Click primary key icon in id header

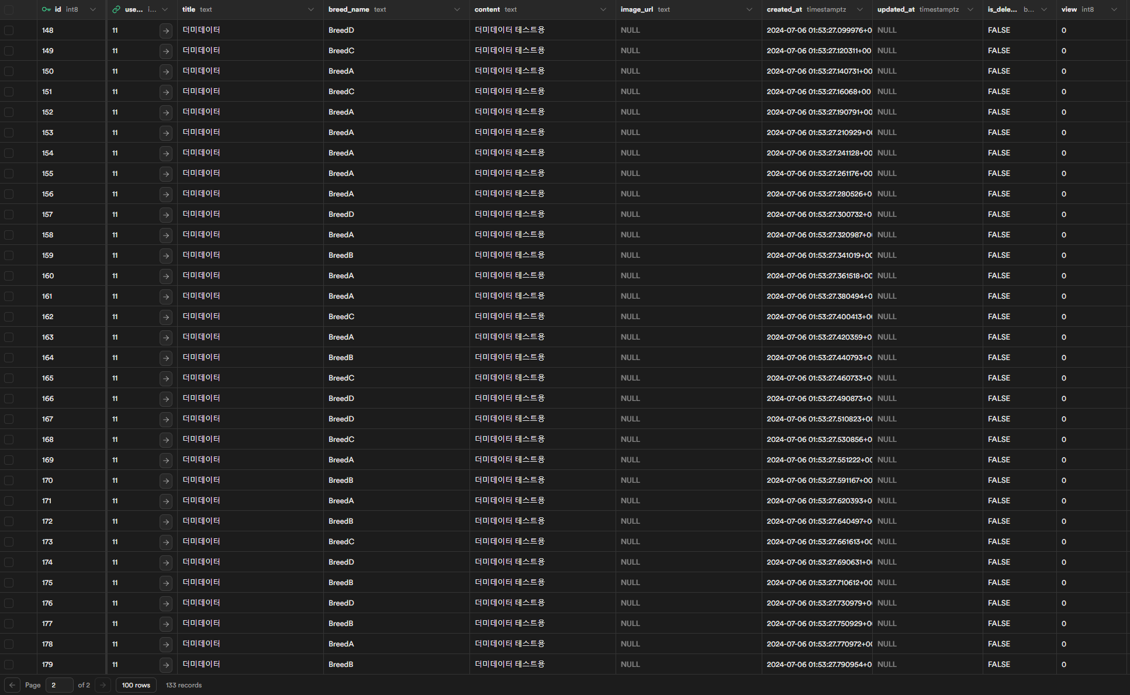[x=46, y=9]
